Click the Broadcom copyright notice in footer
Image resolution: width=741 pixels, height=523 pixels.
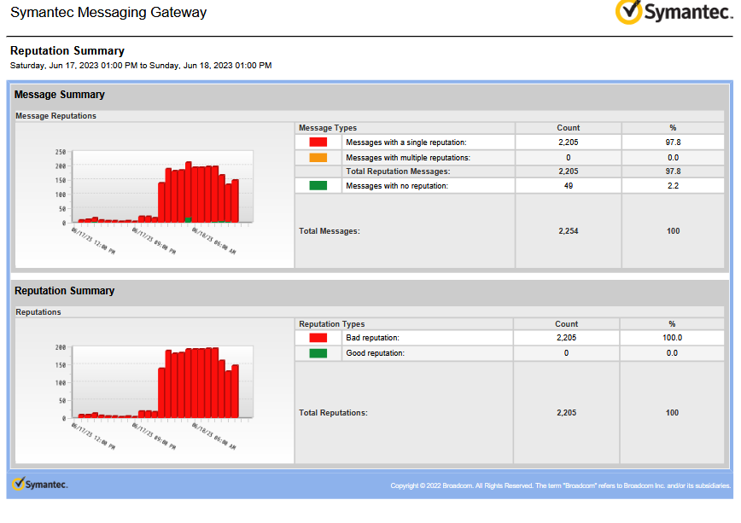561,485
